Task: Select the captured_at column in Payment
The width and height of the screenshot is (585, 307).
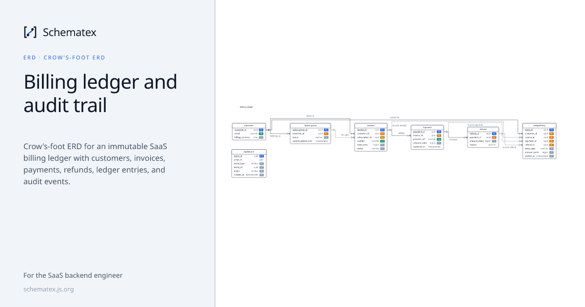Action: [x=427, y=147]
